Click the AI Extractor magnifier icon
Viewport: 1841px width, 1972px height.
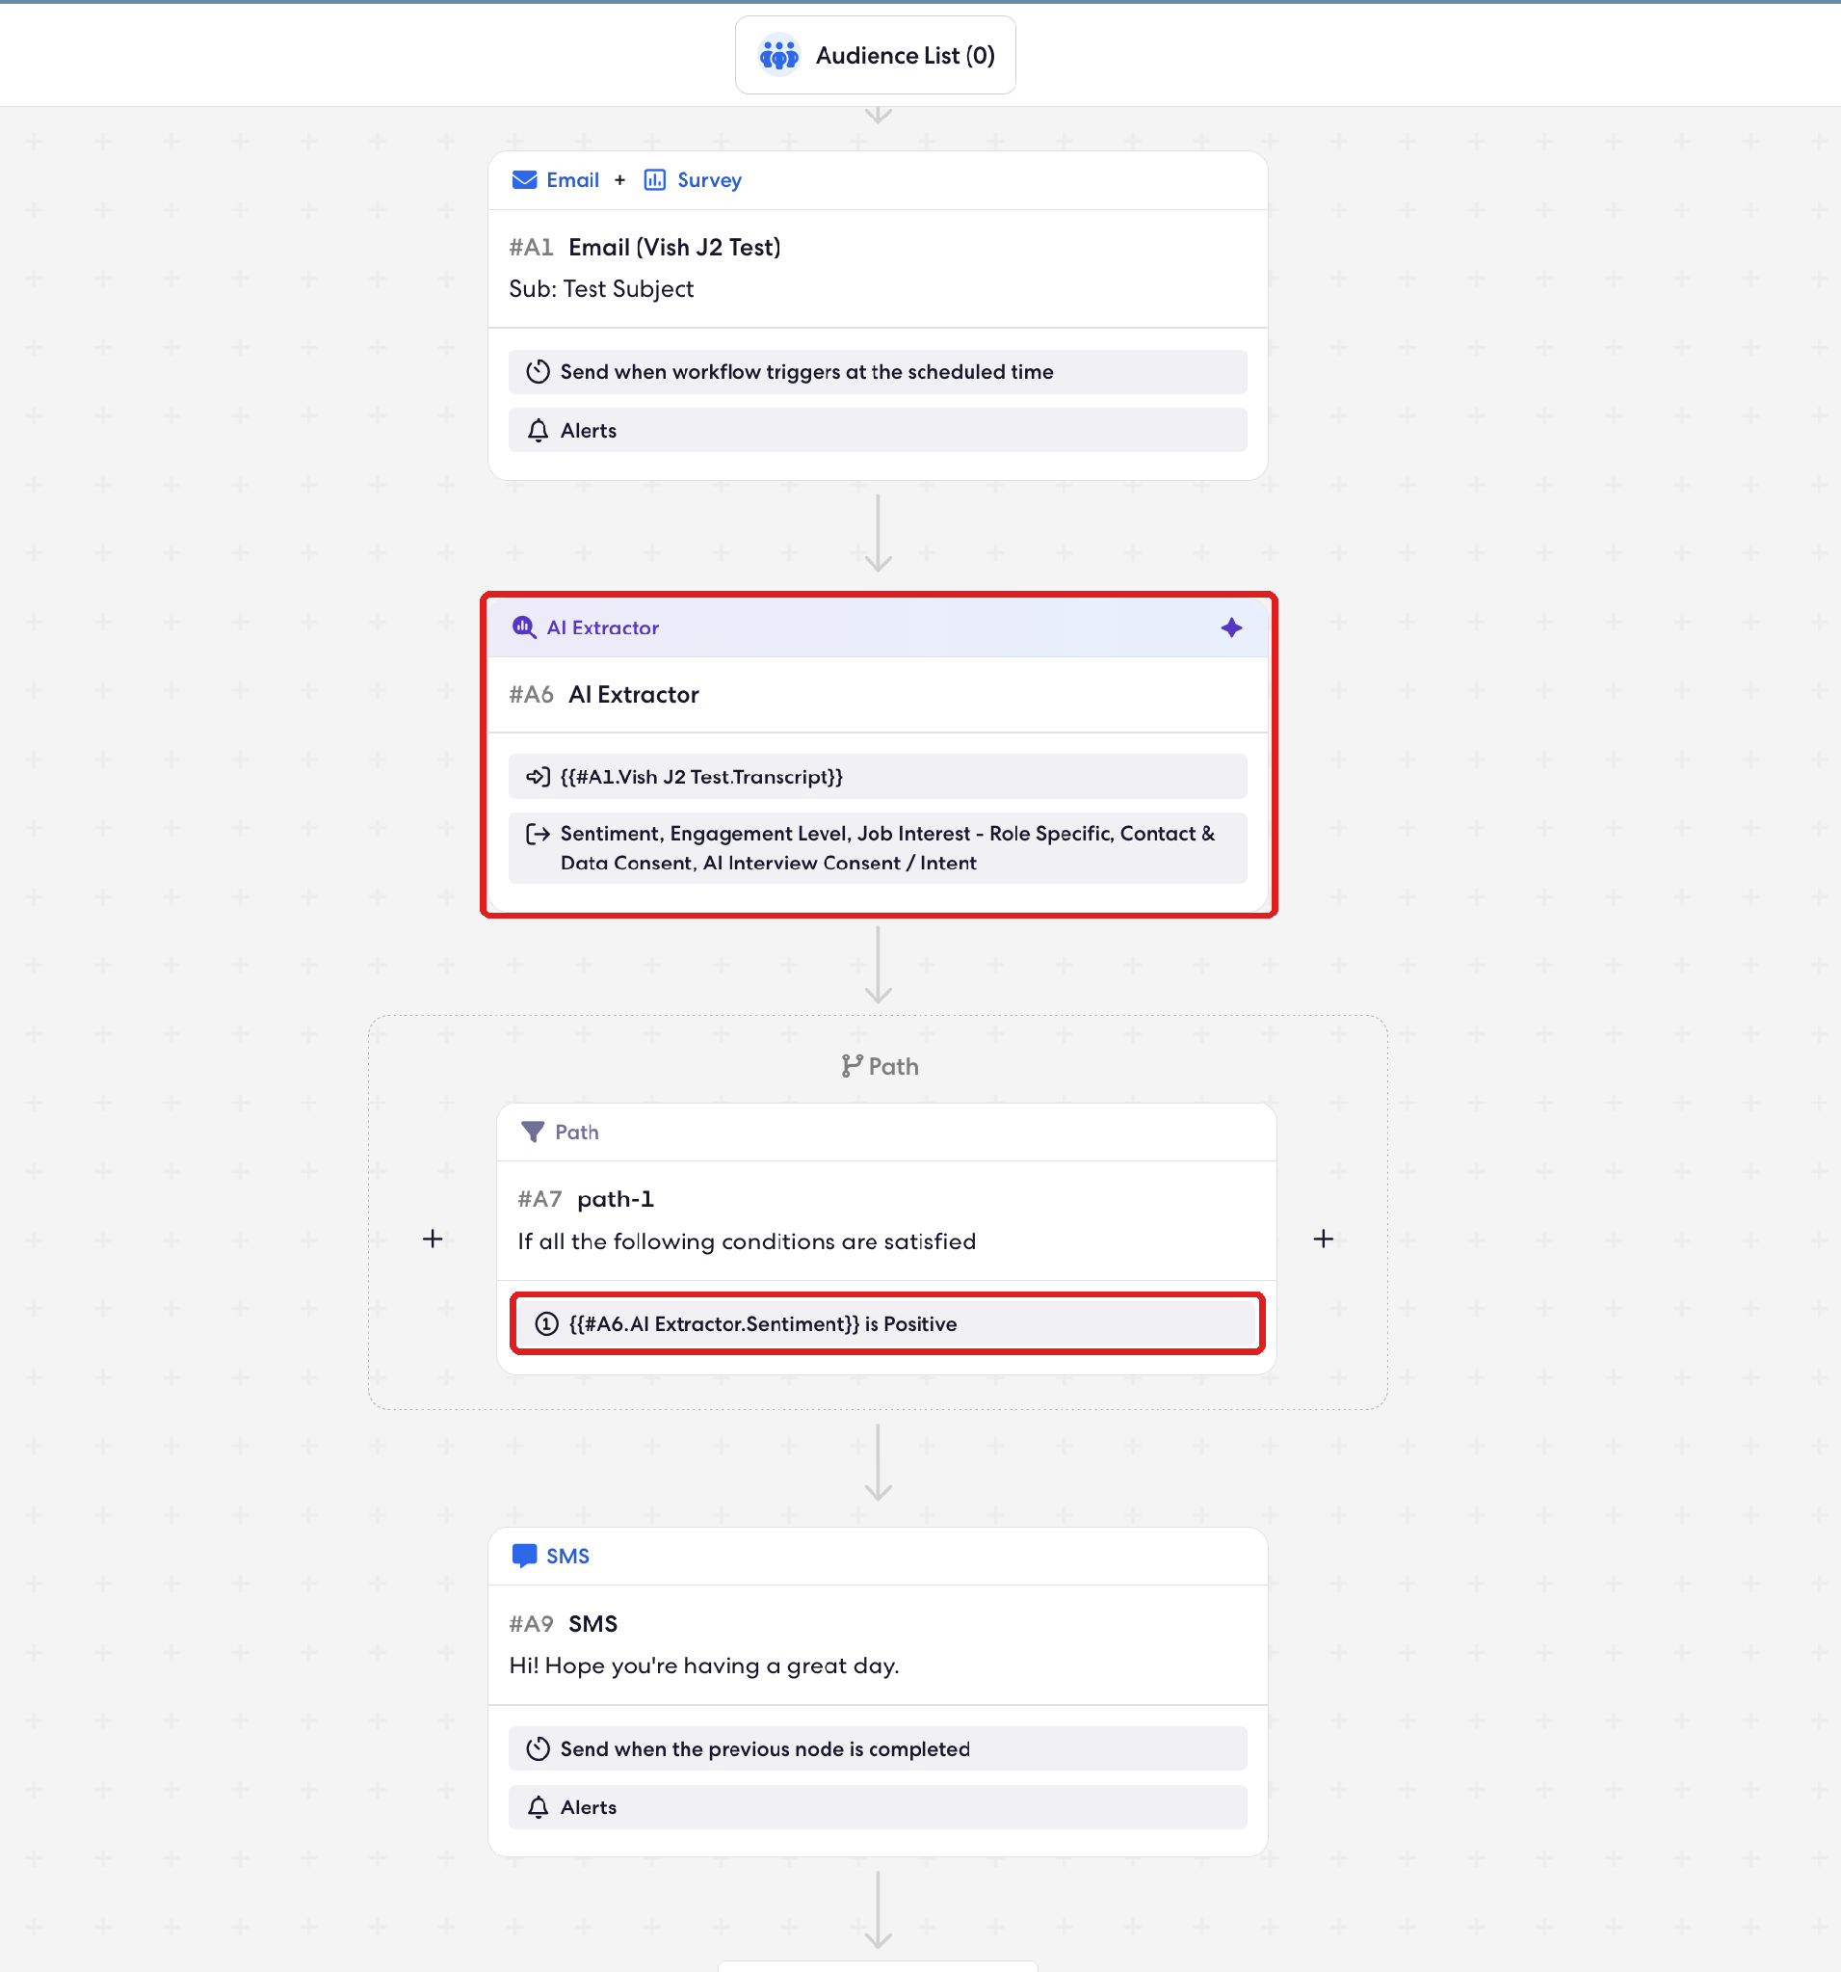click(524, 627)
